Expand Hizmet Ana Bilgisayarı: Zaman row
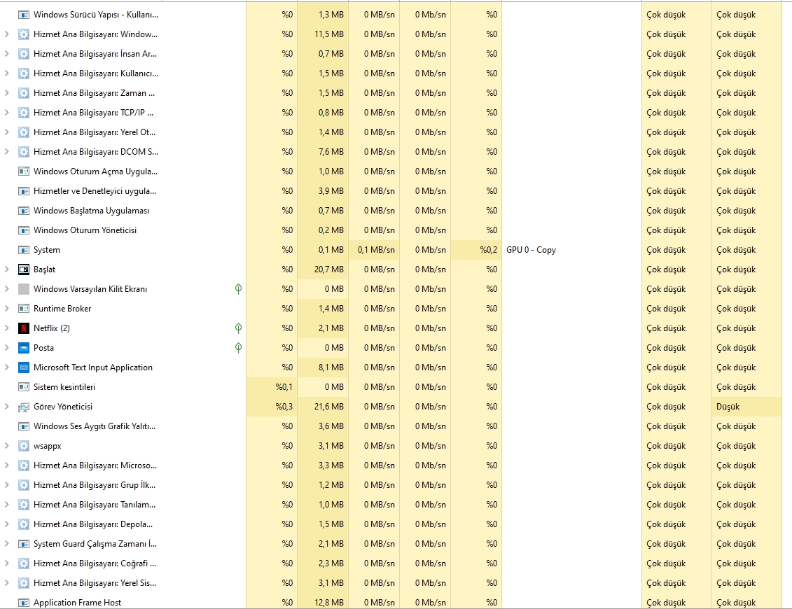Screen dimensions: 792x609 click(6, 93)
